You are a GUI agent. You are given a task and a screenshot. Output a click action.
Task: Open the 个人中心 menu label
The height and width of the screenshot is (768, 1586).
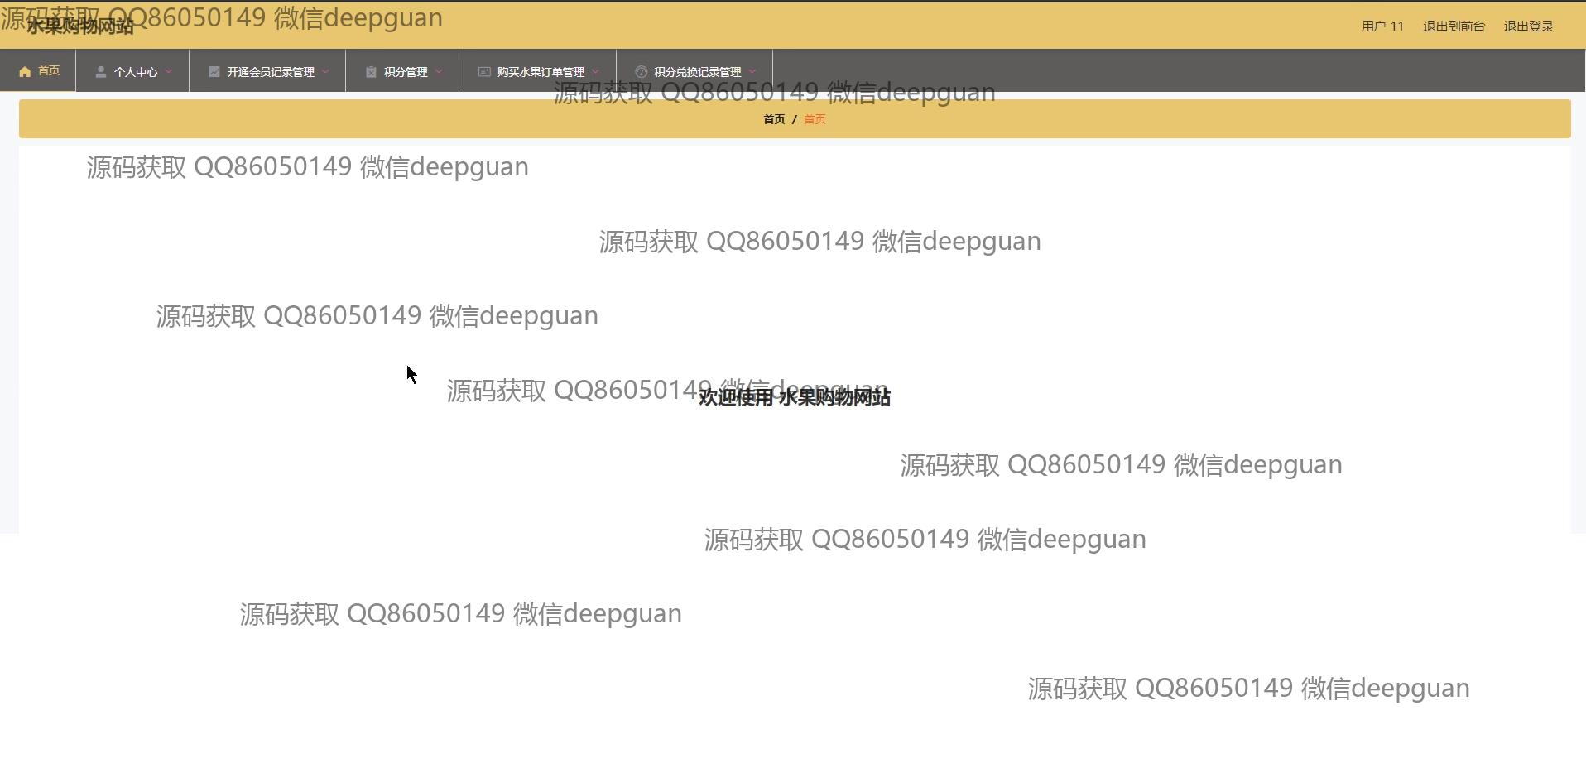[136, 72]
